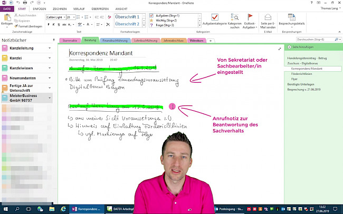Open the Förderrichtlinien page in list
Viewport: 343px width, 214px height.
pos(302,75)
